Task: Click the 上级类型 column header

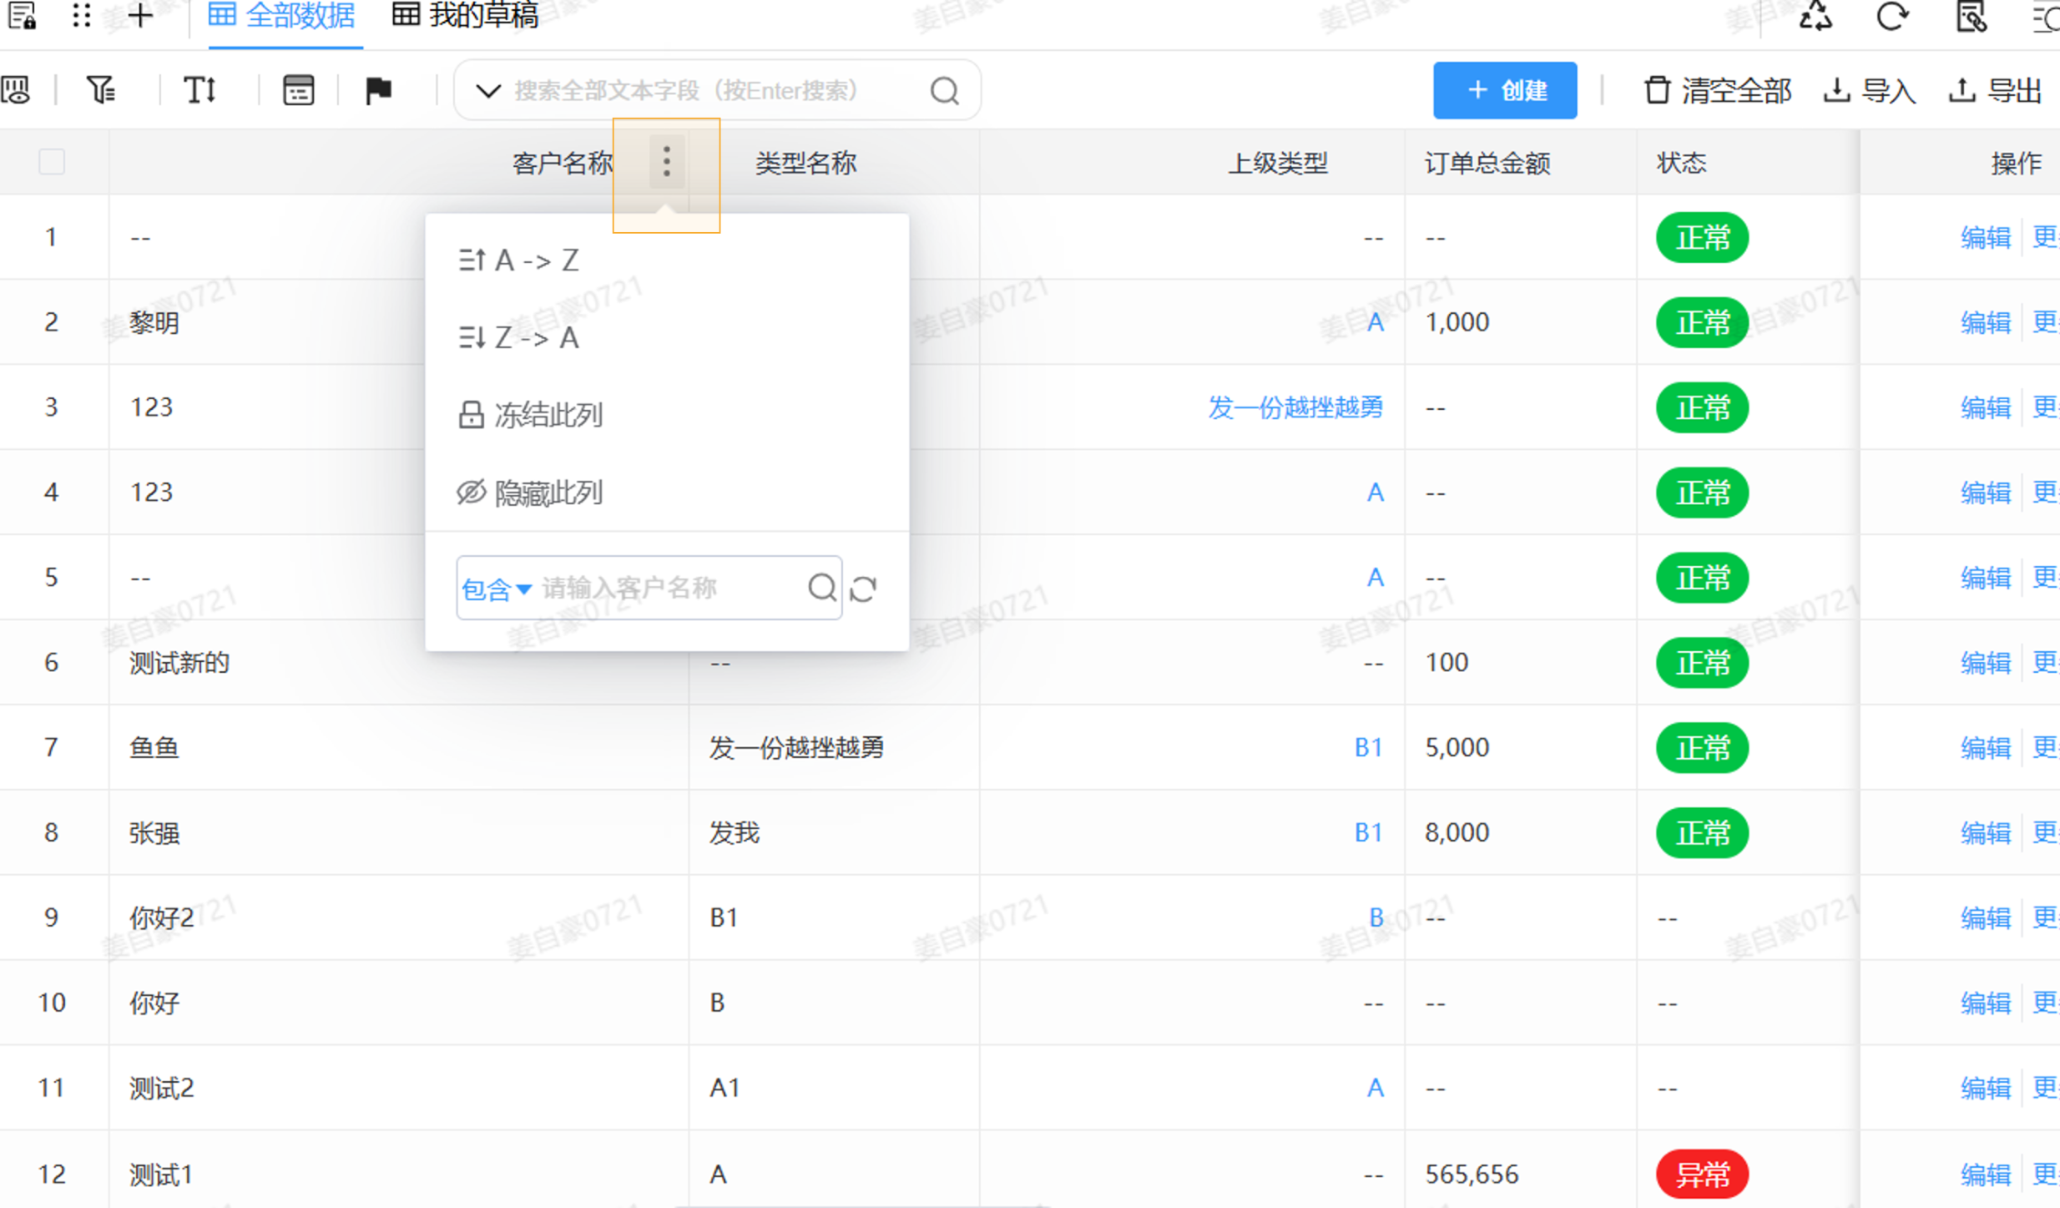Action: point(1278,163)
